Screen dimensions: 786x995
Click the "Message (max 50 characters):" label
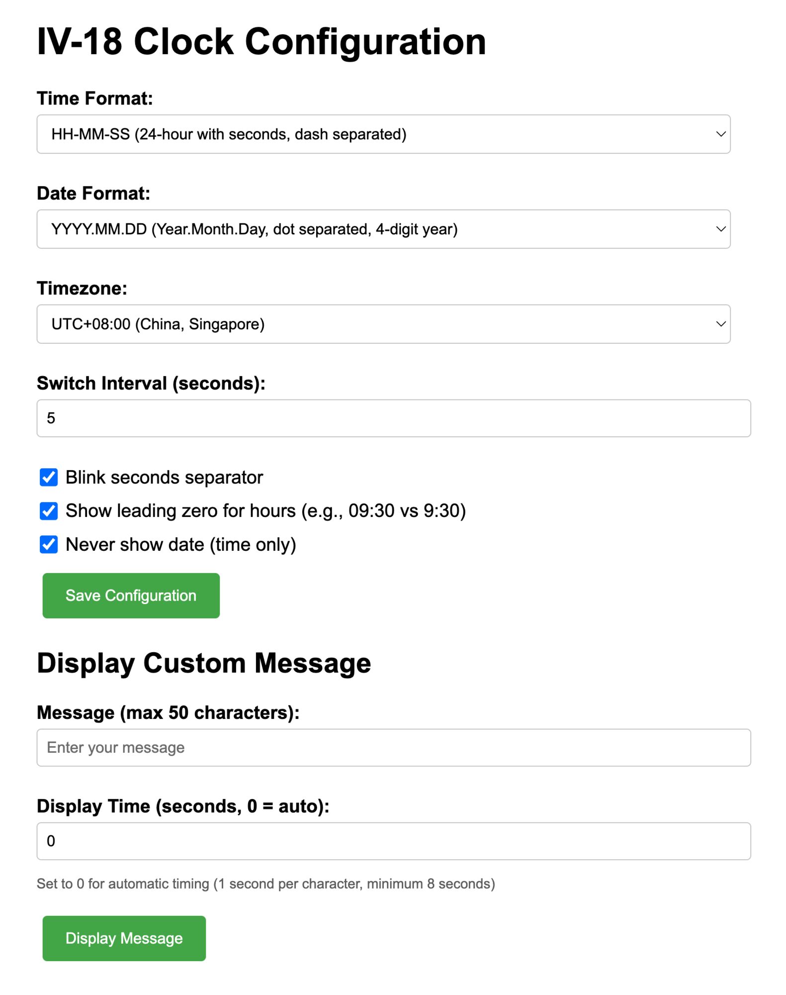168,713
